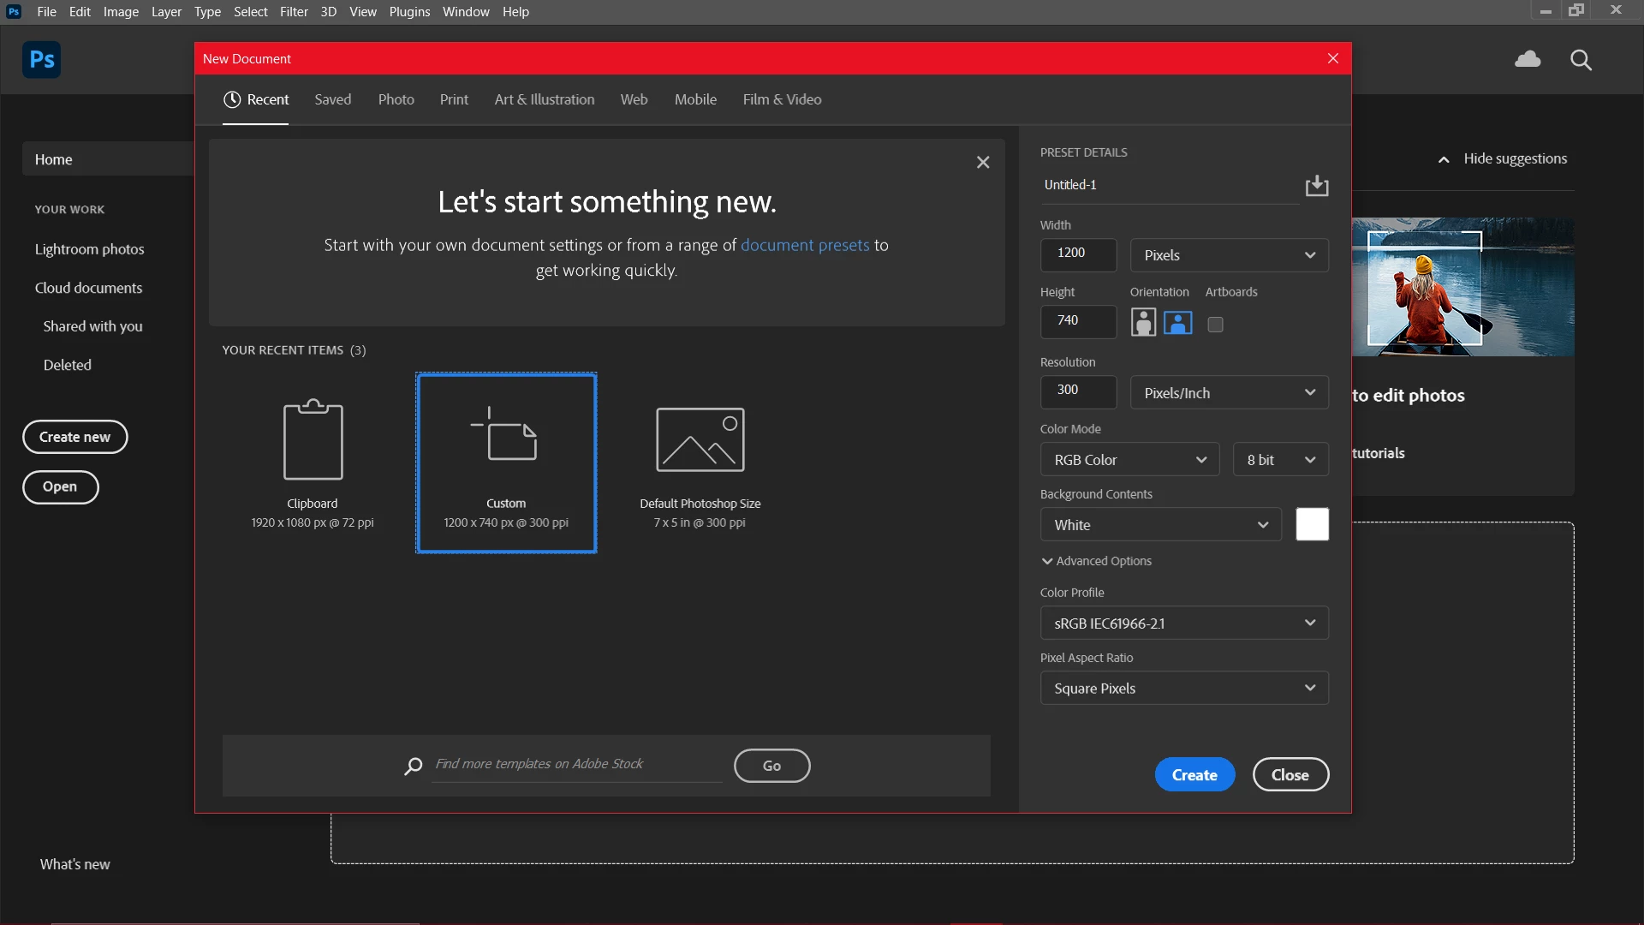Click the Adobe Stock search magnifier
The width and height of the screenshot is (1644, 925).
tap(414, 766)
